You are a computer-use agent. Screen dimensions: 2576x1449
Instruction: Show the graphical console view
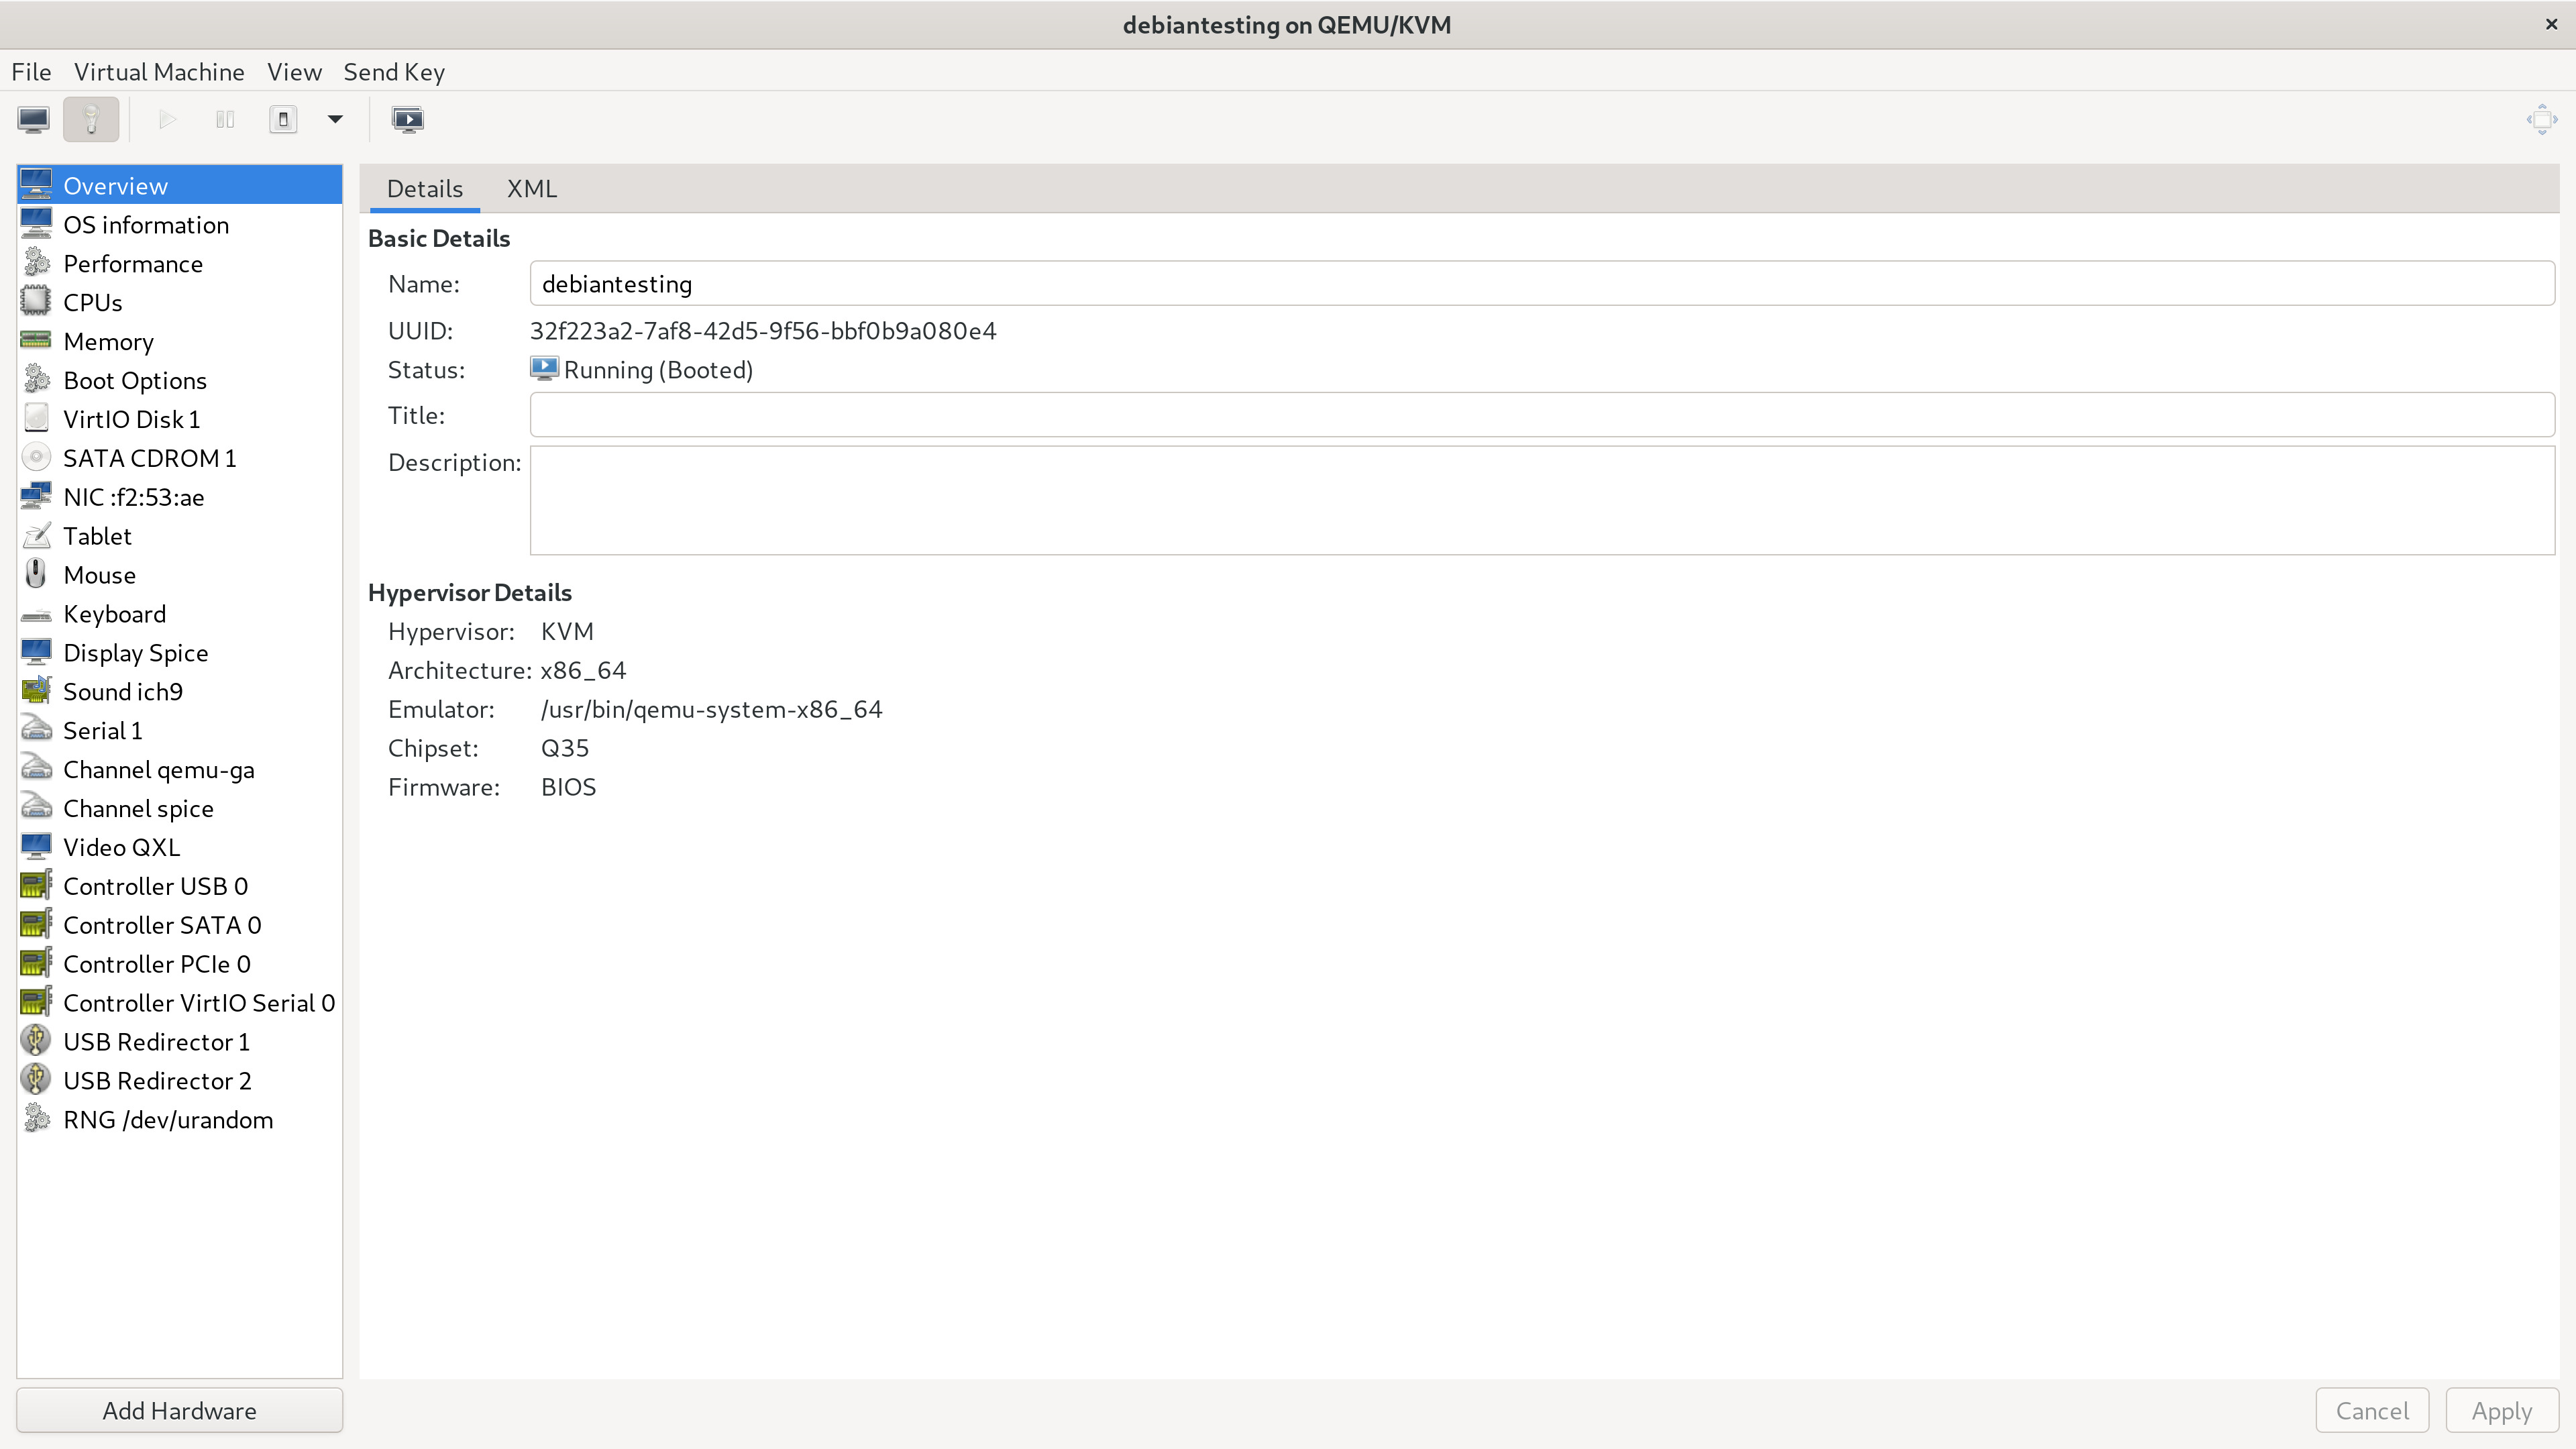(x=34, y=120)
